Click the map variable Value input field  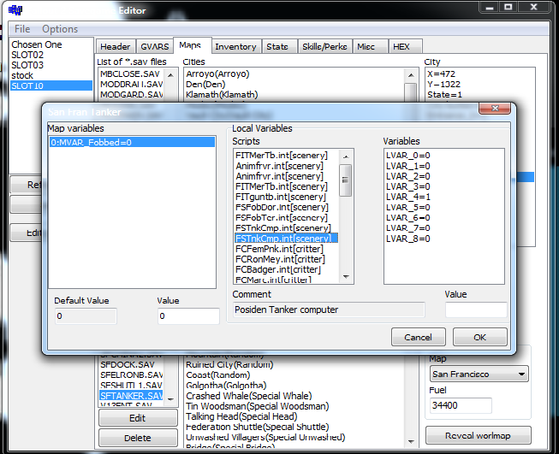(188, 316)
